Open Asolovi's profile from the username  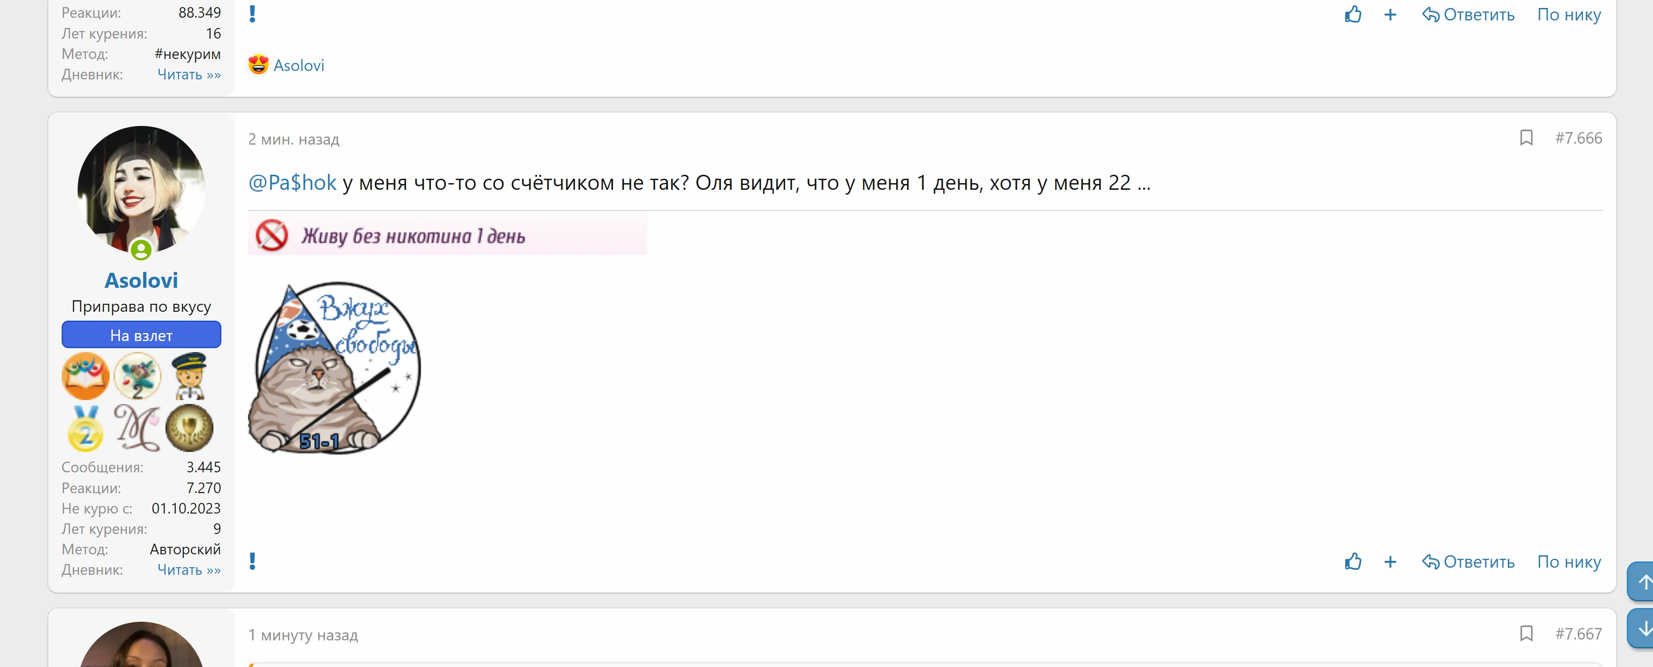[x=141, y=280]
